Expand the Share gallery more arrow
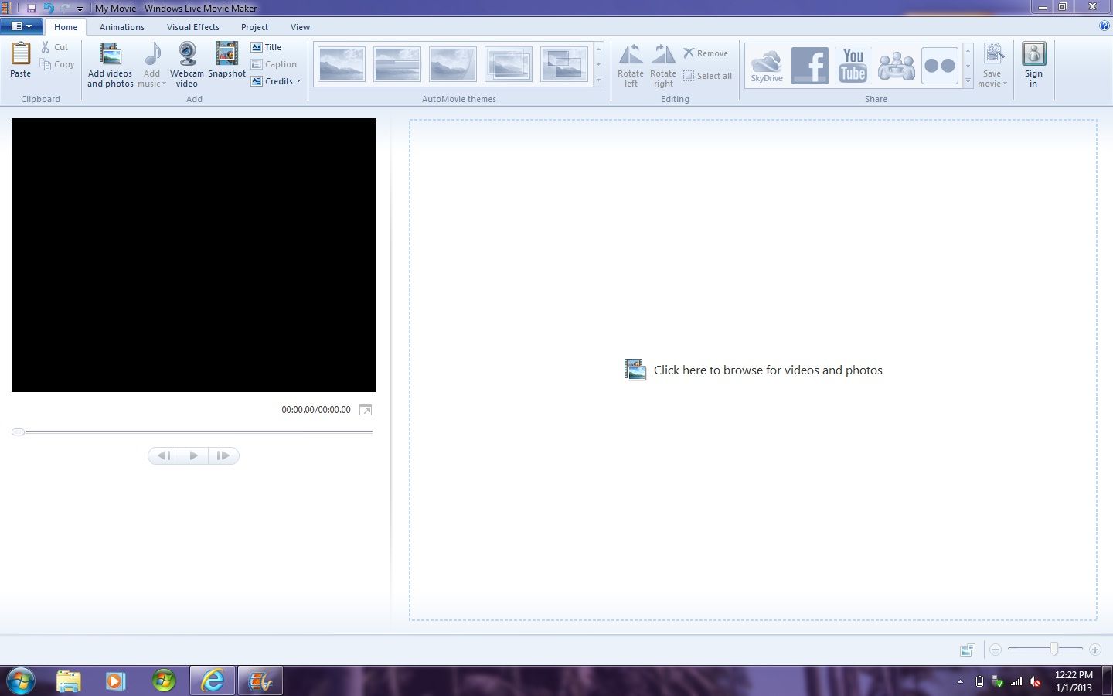Screen dimensions: 1113x696 [x=968, y=80]
